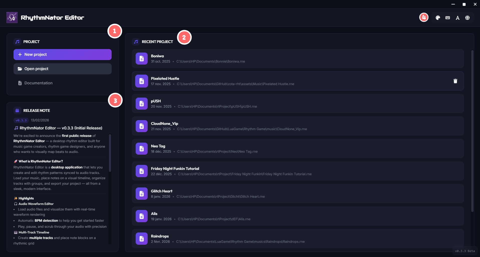The image size is (480, 257).
Task: Click the v0.3.3 version badge
Action: (x=21, y=120)
